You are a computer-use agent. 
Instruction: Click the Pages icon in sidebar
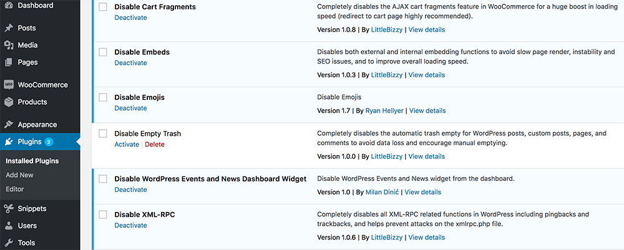click(9, 62)
